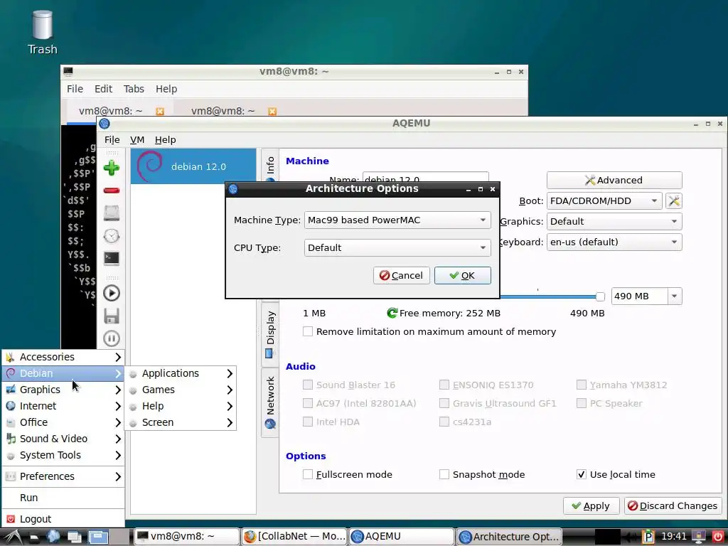Image resolution: width=728 pixels, height=546 pixels.
Task: Click Cancel in Architecture Options dialog
Action: [x=401, y=276]
